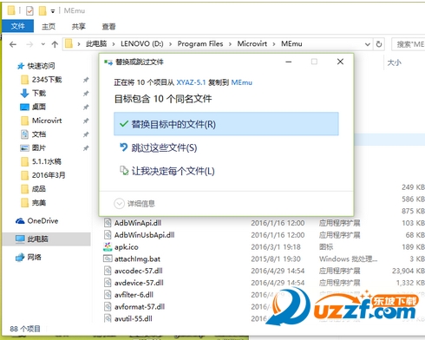The image size is (425, 340).
Task: Click Program Files in address breadcrumb
Action: pos(200,43)
